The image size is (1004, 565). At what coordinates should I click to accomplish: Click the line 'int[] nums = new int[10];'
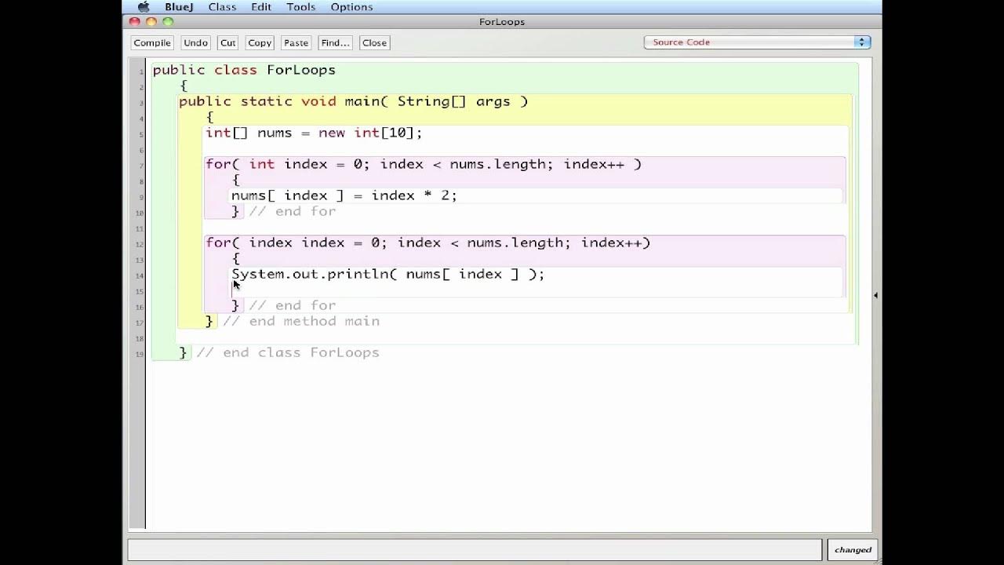click(314, 133)
